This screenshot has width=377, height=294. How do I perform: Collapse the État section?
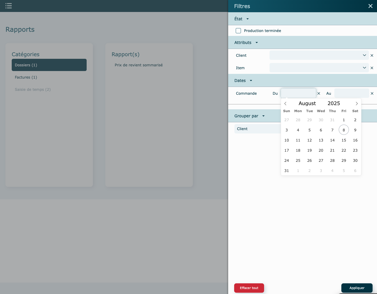[247, 19]
